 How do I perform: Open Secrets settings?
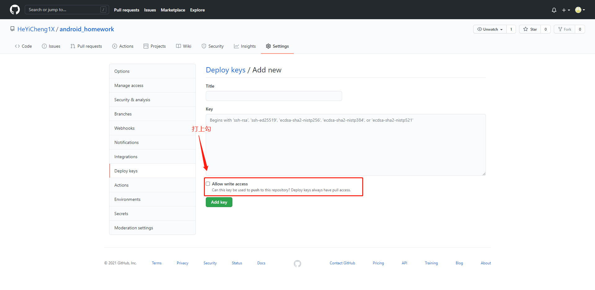tap(152, 214)
